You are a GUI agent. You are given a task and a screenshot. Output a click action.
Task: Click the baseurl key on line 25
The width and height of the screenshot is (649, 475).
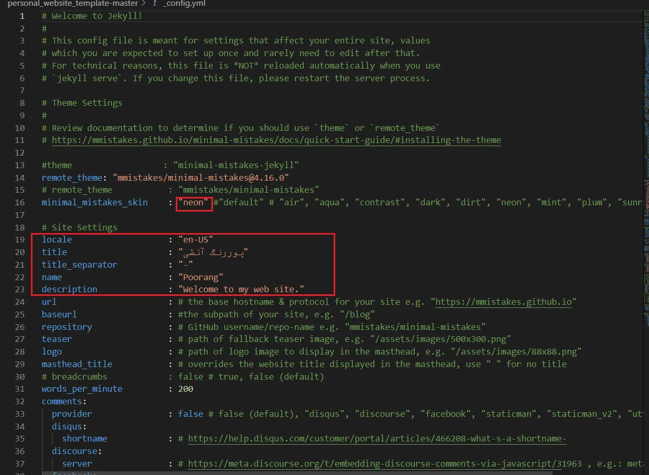[x=59, y=315]
